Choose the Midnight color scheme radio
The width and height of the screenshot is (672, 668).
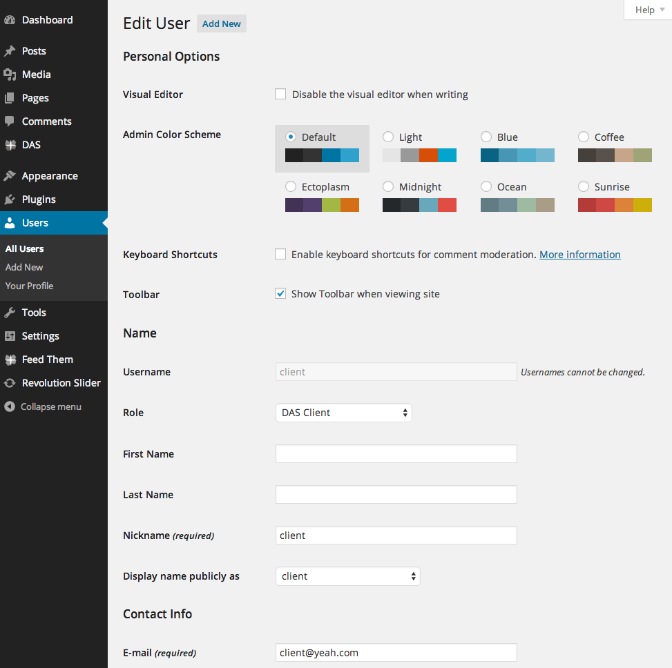pos(388,187)
